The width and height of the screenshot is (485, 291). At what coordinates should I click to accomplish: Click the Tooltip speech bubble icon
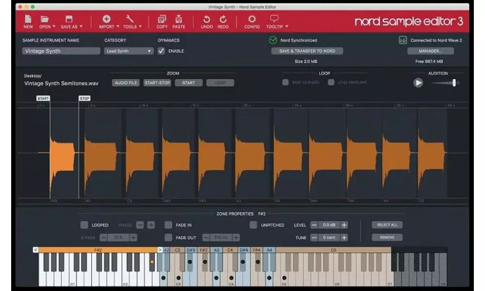click(275, 19)
